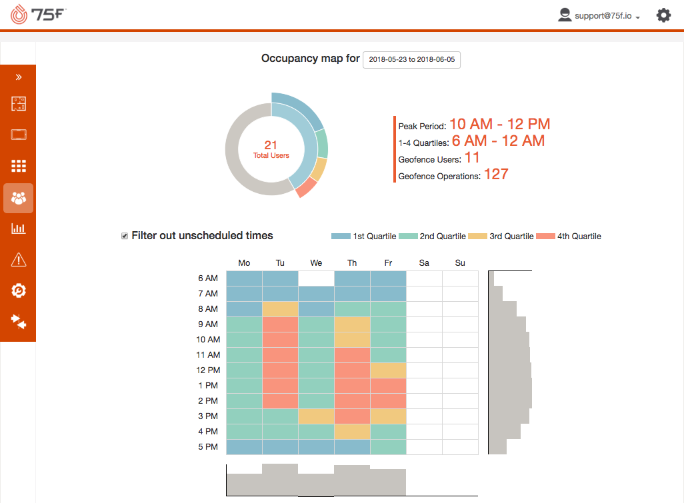Open the wrench gear maintenance icon
684x503 pixels.
[18, 290]
